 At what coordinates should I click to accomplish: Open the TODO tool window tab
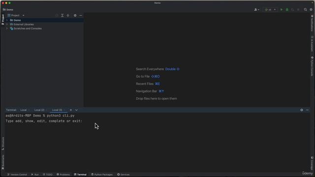coord(48,175)
